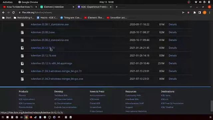The width and height of the screenshot is (213, 120).
Task: Open the Reinstalling K... bookmark folder
Action: 24,18
